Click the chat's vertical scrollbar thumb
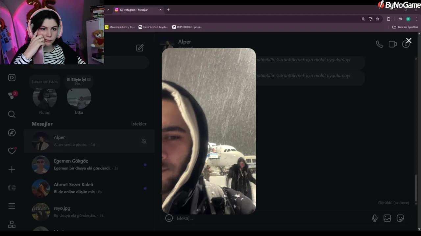The height and width of the screenshot is (236, 421). (416, 188)
